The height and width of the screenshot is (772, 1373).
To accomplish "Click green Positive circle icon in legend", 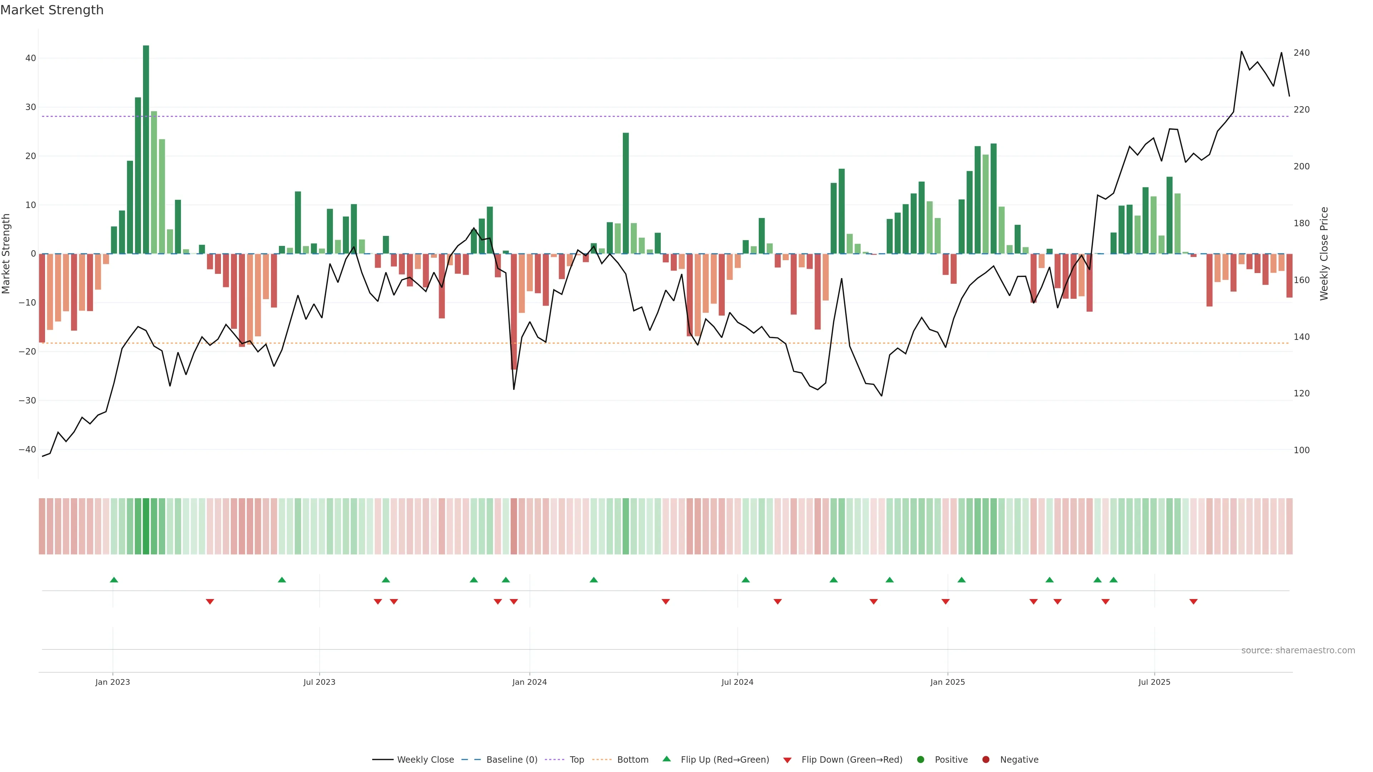I will click(920, 760).
